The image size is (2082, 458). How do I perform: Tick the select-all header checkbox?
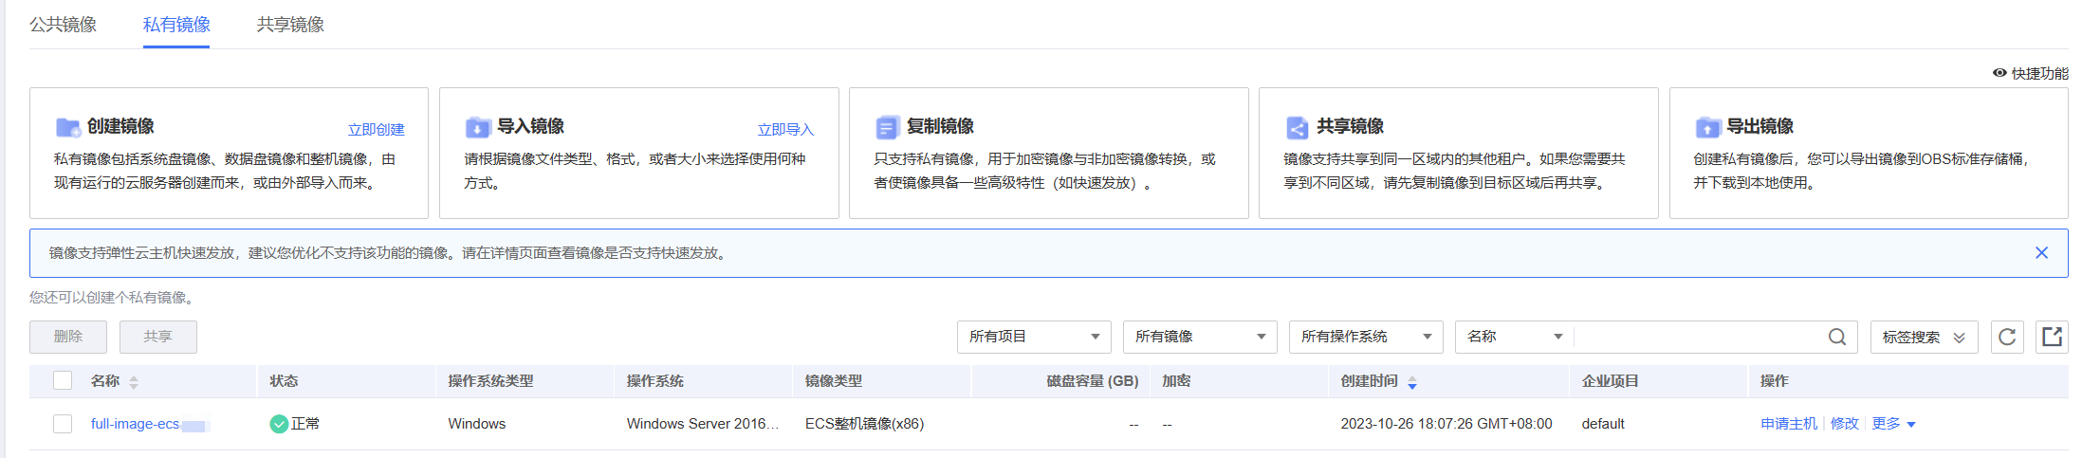(63, 380)
